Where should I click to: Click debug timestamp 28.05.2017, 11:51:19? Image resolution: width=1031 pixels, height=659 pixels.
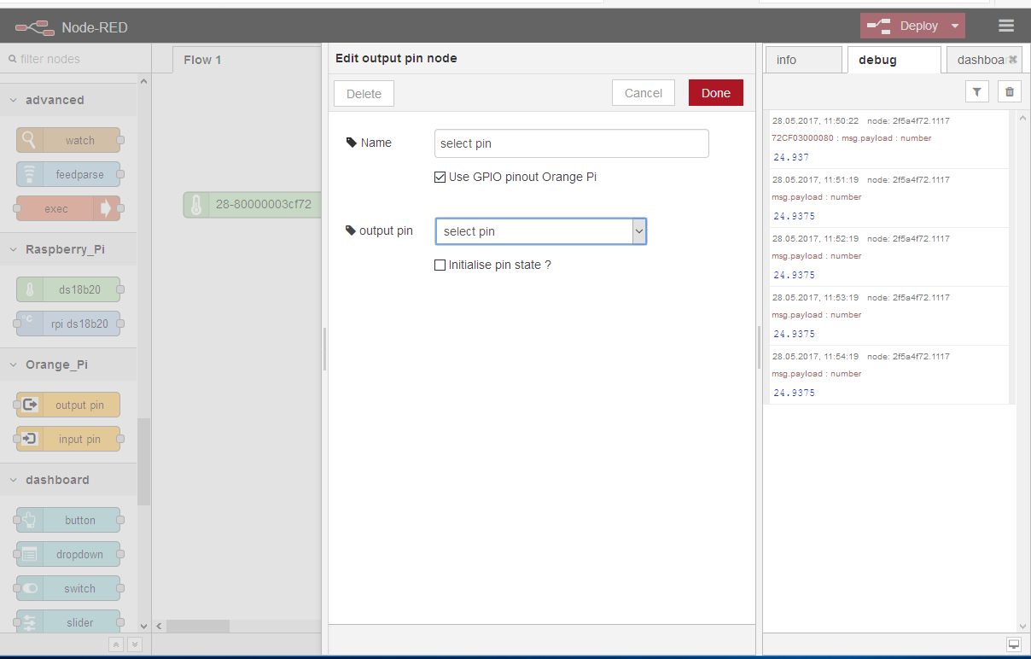point(815,180)
